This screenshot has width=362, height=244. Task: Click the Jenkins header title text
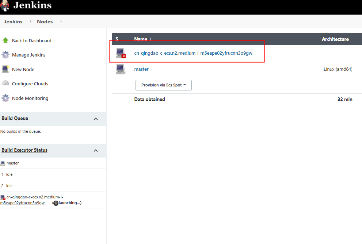pyautogui.click(x=32, y=5)
